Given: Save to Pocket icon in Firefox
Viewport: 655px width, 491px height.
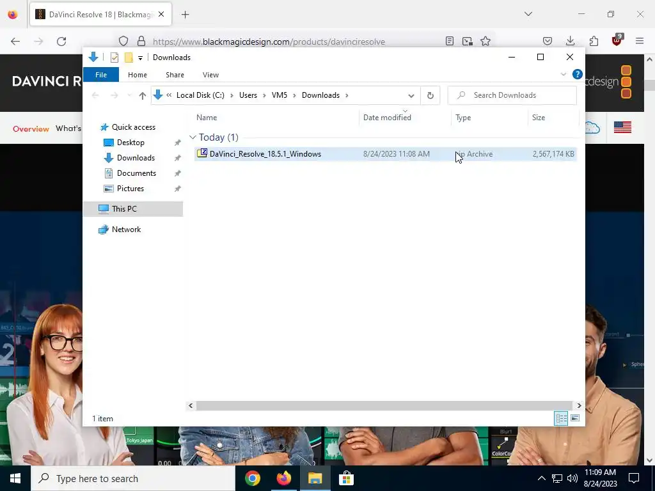Looking at the screenshot, I should (x=548, y=41).
